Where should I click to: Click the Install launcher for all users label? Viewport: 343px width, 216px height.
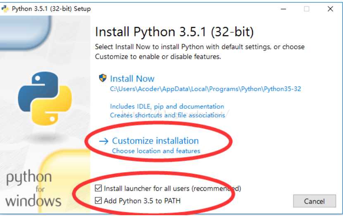click(172, 188)
